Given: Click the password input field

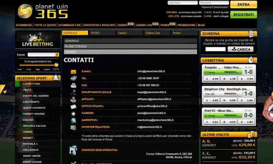Looking at the screenshot, I should (x=214, y=3).
